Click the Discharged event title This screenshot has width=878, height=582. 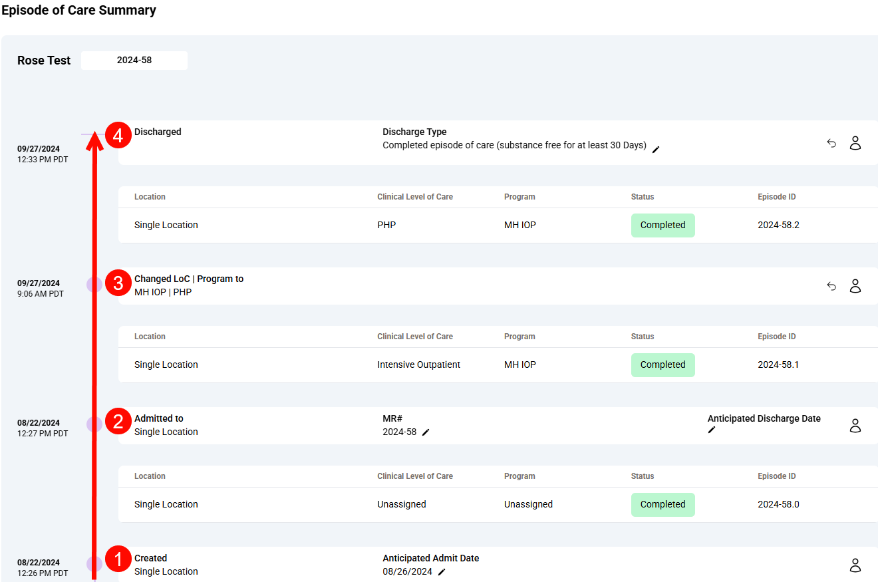pos(158,132)
